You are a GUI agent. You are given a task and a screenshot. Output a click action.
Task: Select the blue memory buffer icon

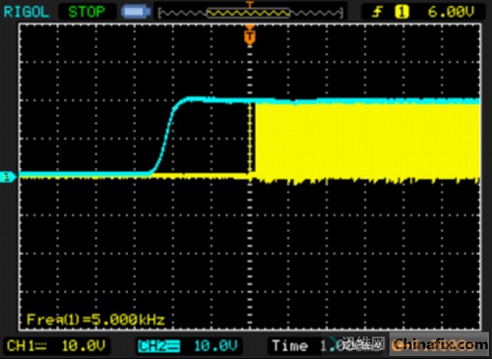[136, 12]
